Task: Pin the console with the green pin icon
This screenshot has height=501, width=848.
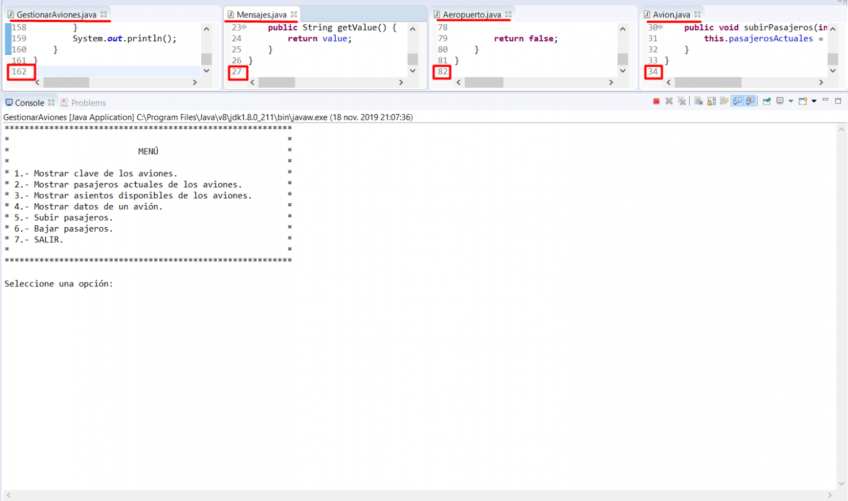Action: pyautogui.click(x=767, y=101)
